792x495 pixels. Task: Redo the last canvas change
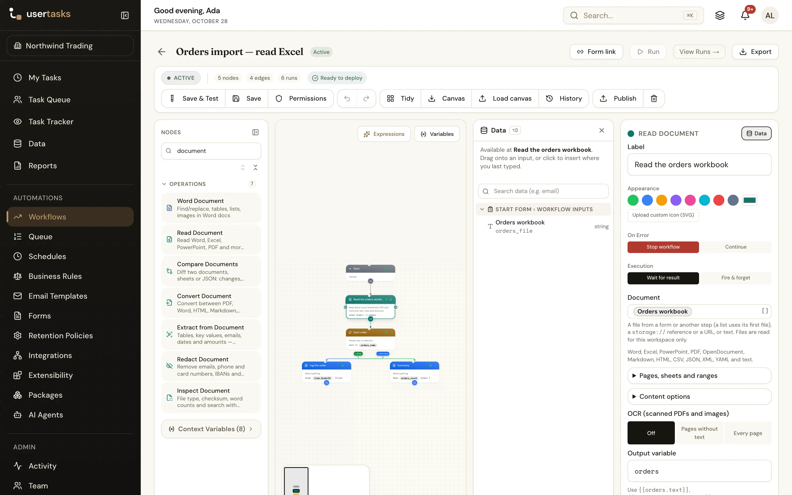point(366,98)
